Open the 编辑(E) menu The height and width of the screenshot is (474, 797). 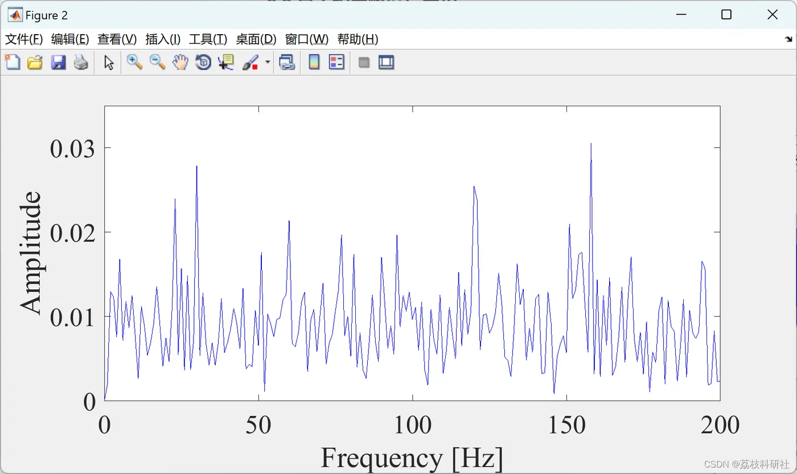(x=70, y=39)
